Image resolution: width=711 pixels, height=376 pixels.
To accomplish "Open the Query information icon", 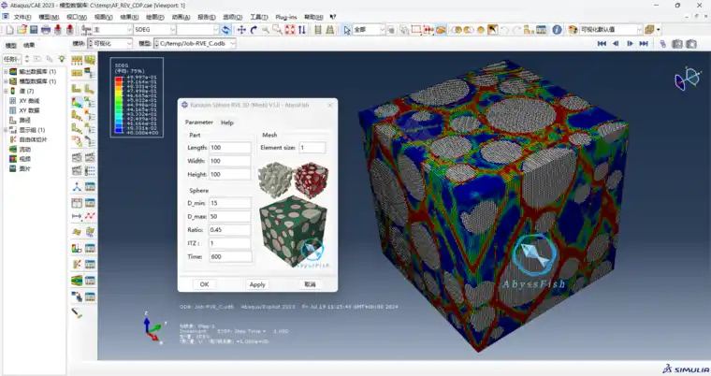I will [557, 30].
